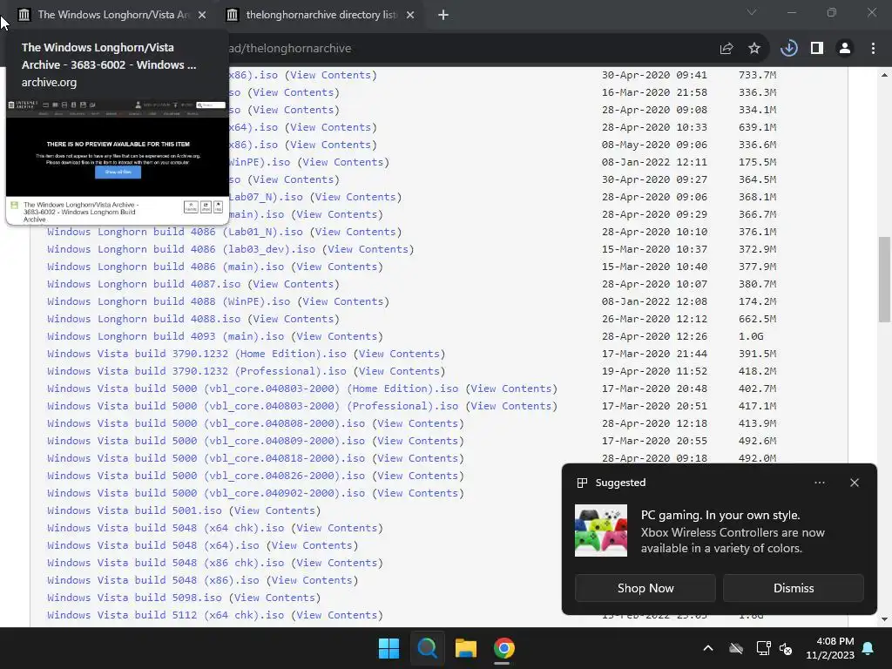Click the Shop Now button in notification
Viewport: 892px width, 669px height.
pos(645,588)
